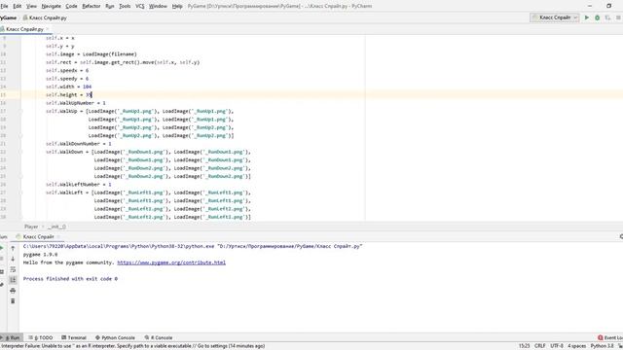Place cursor on self.height line
Screen dimensions: 623x350
pos(68,95)
